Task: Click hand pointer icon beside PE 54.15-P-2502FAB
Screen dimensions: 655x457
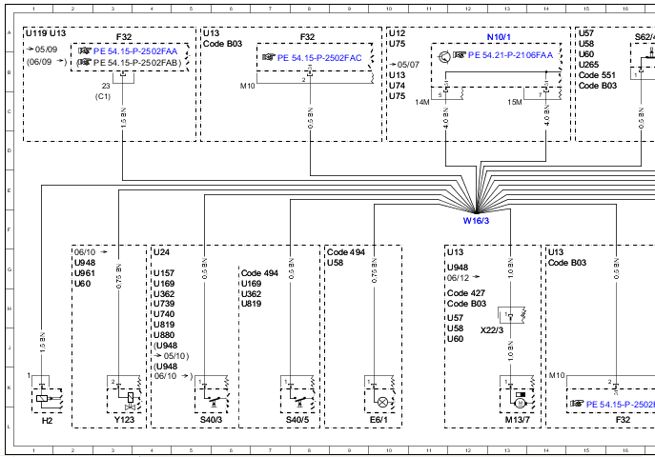Action: (x=85, y=62)
